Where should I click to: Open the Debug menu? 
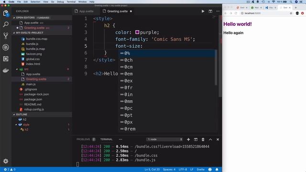click(x=60, y=2)
